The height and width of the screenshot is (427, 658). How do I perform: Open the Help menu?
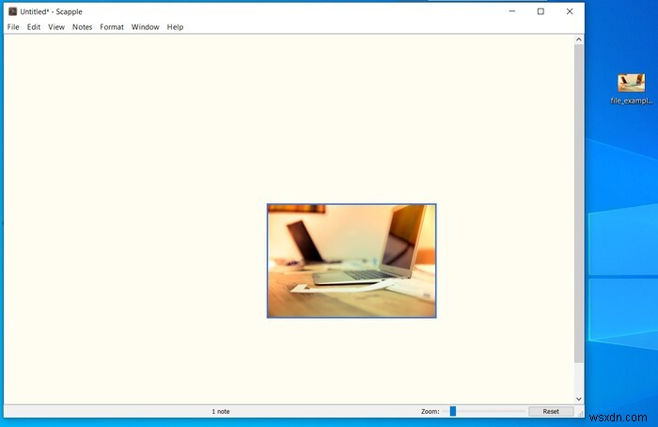[175, 27]
